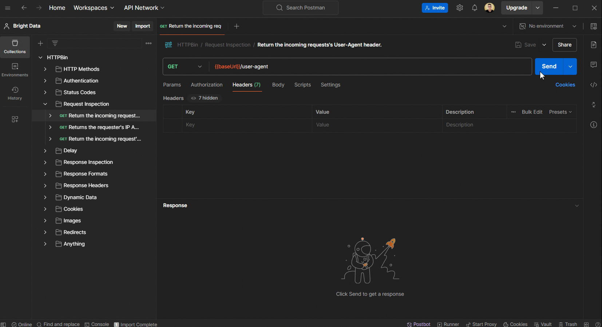The image size is (602, 327).
Task: Start the Proxy
Action: click(x=482, y=324)
